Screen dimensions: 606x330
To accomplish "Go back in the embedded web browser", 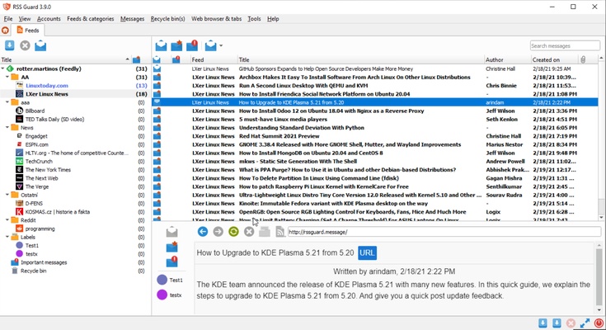I will click(x=203, y=232).
